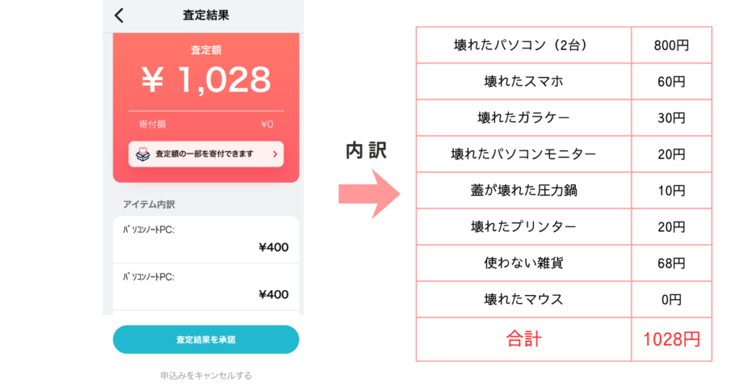Click the donation box heart icon

coord(143,154)
